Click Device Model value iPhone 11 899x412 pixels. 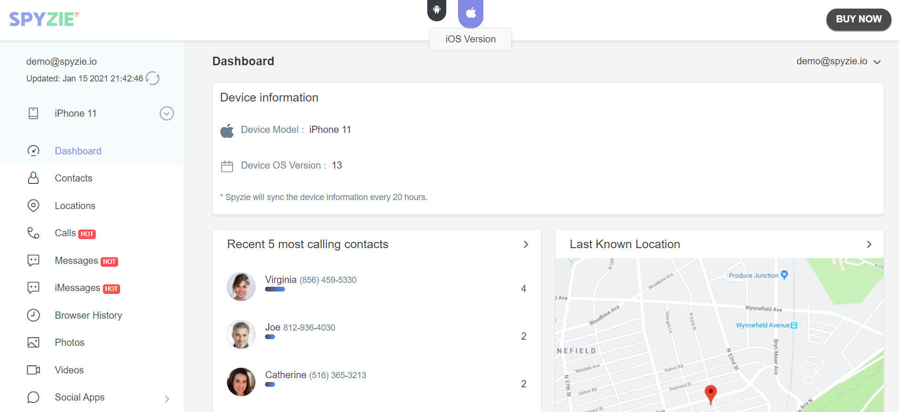tap(330, 130)
